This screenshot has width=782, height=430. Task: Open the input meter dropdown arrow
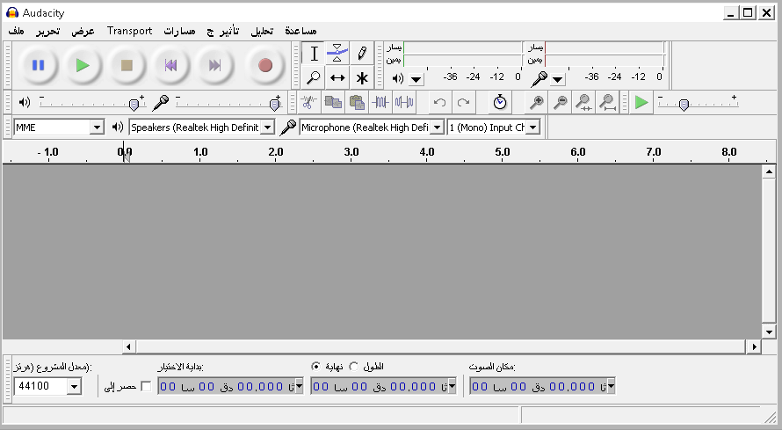pyautogui.click(x=558, y=79)
